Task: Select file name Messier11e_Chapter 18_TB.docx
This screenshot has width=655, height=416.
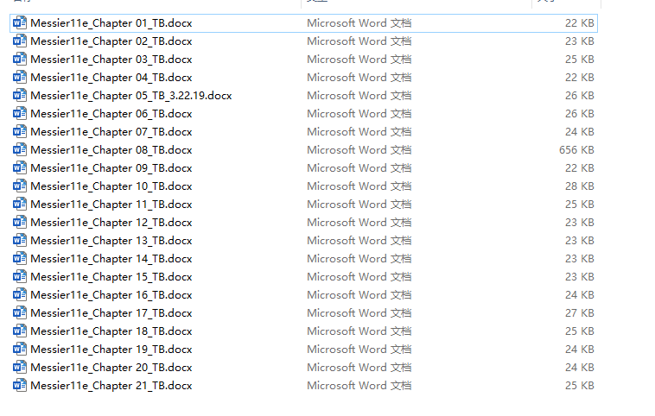Action: coord(111,331)
